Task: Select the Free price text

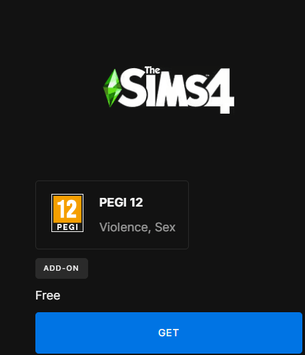Action: click(48, 295)
